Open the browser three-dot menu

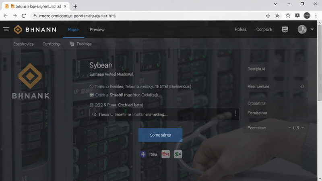pyautogui.click(x=316, y=16)
